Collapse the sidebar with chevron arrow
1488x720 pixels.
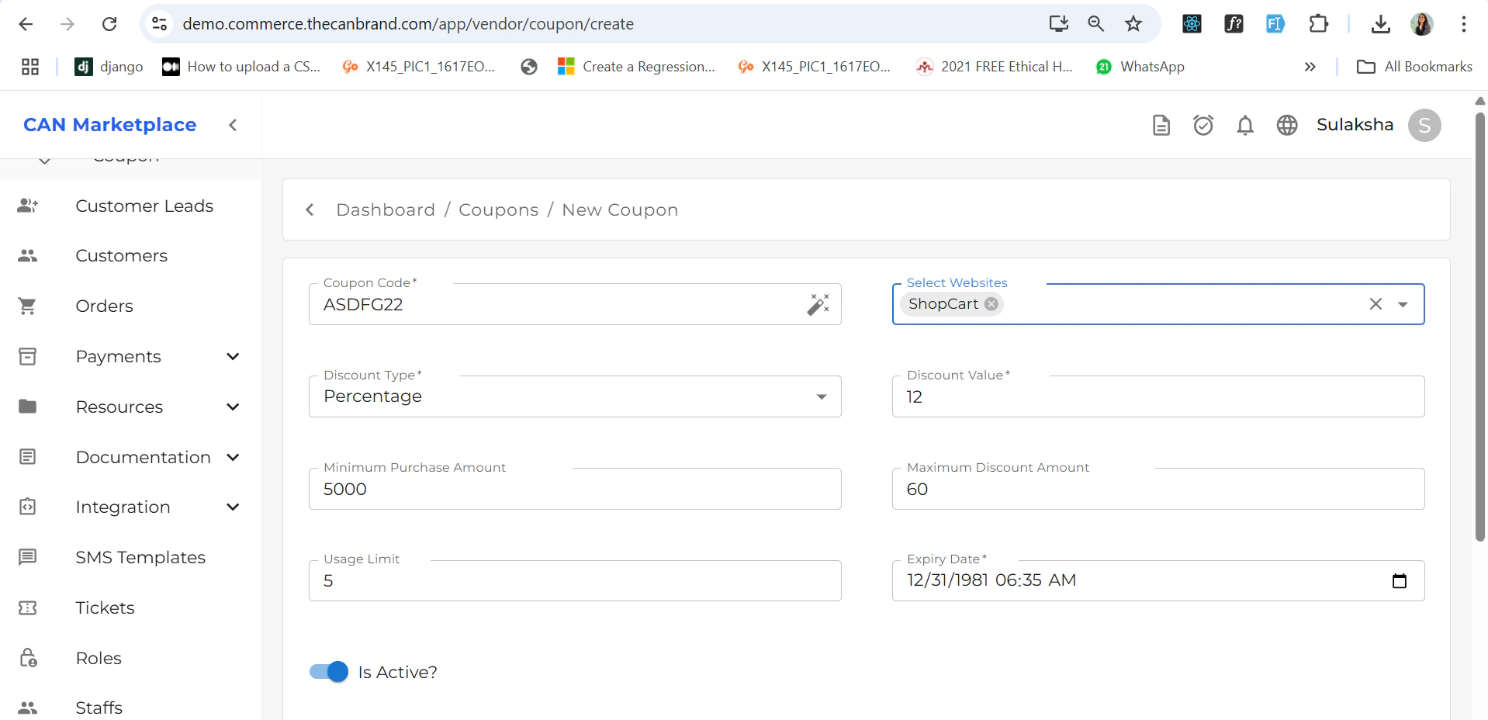pyautogui.click(x=233, y=125)
